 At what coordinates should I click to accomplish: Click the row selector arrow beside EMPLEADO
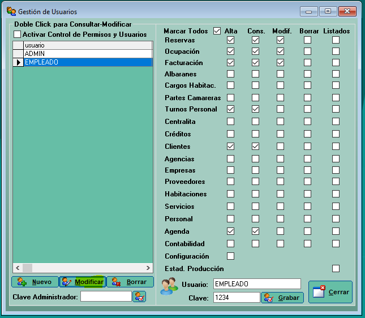[18, 62]
